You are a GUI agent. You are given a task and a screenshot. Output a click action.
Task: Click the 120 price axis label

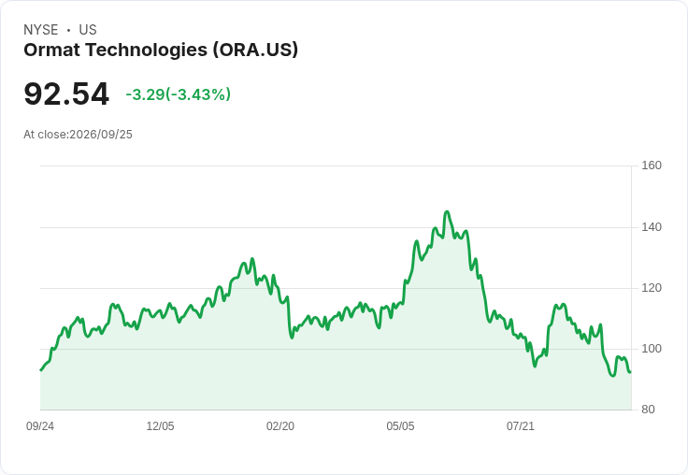(x=652, y=288)
